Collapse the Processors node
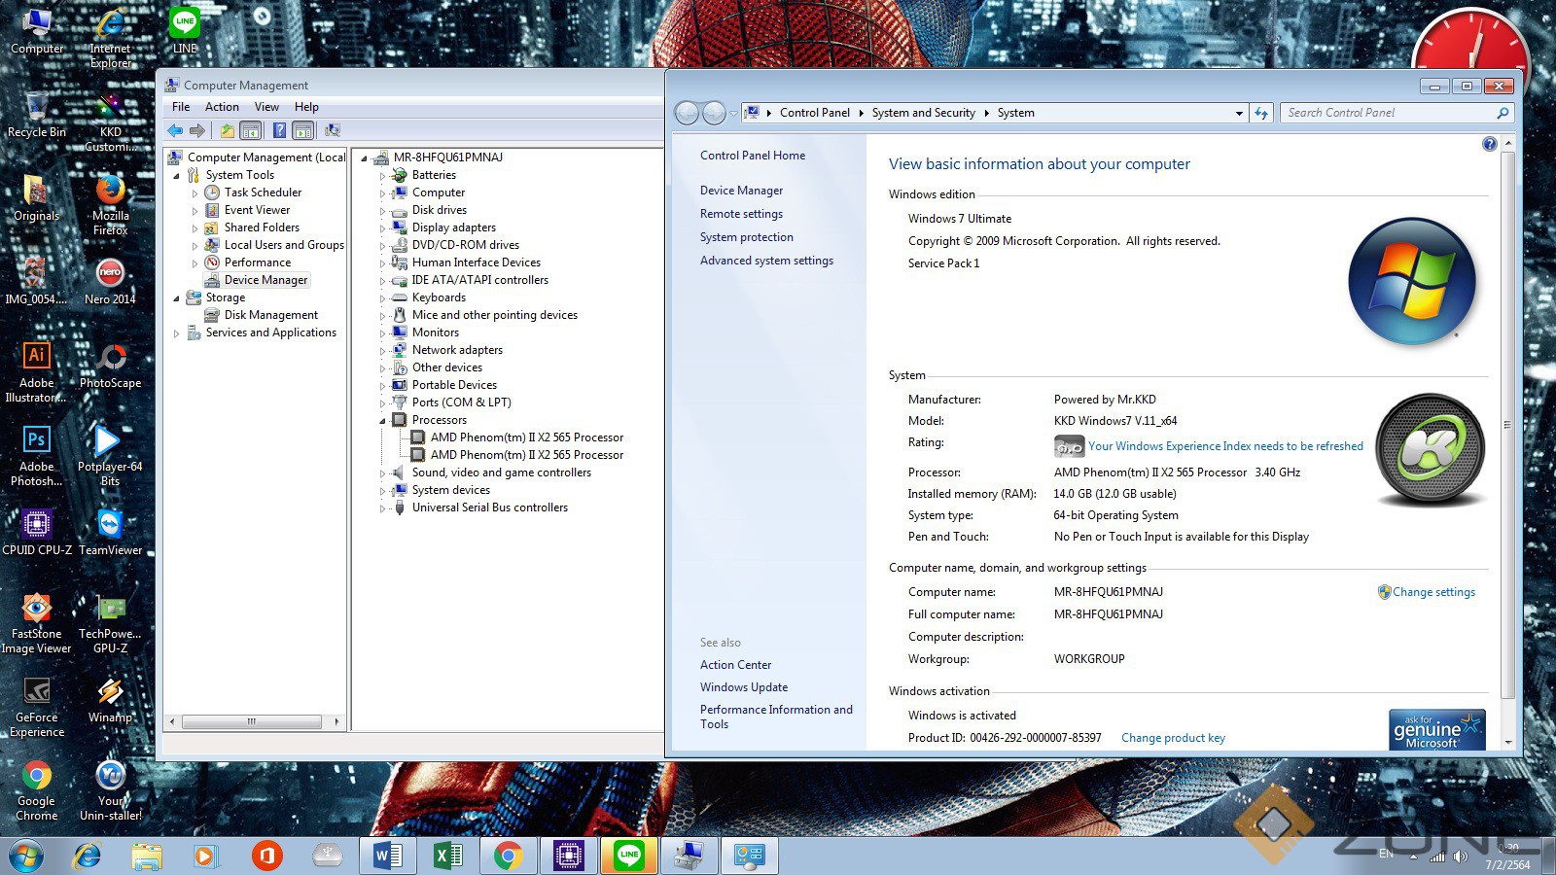 tap(382, 420)
